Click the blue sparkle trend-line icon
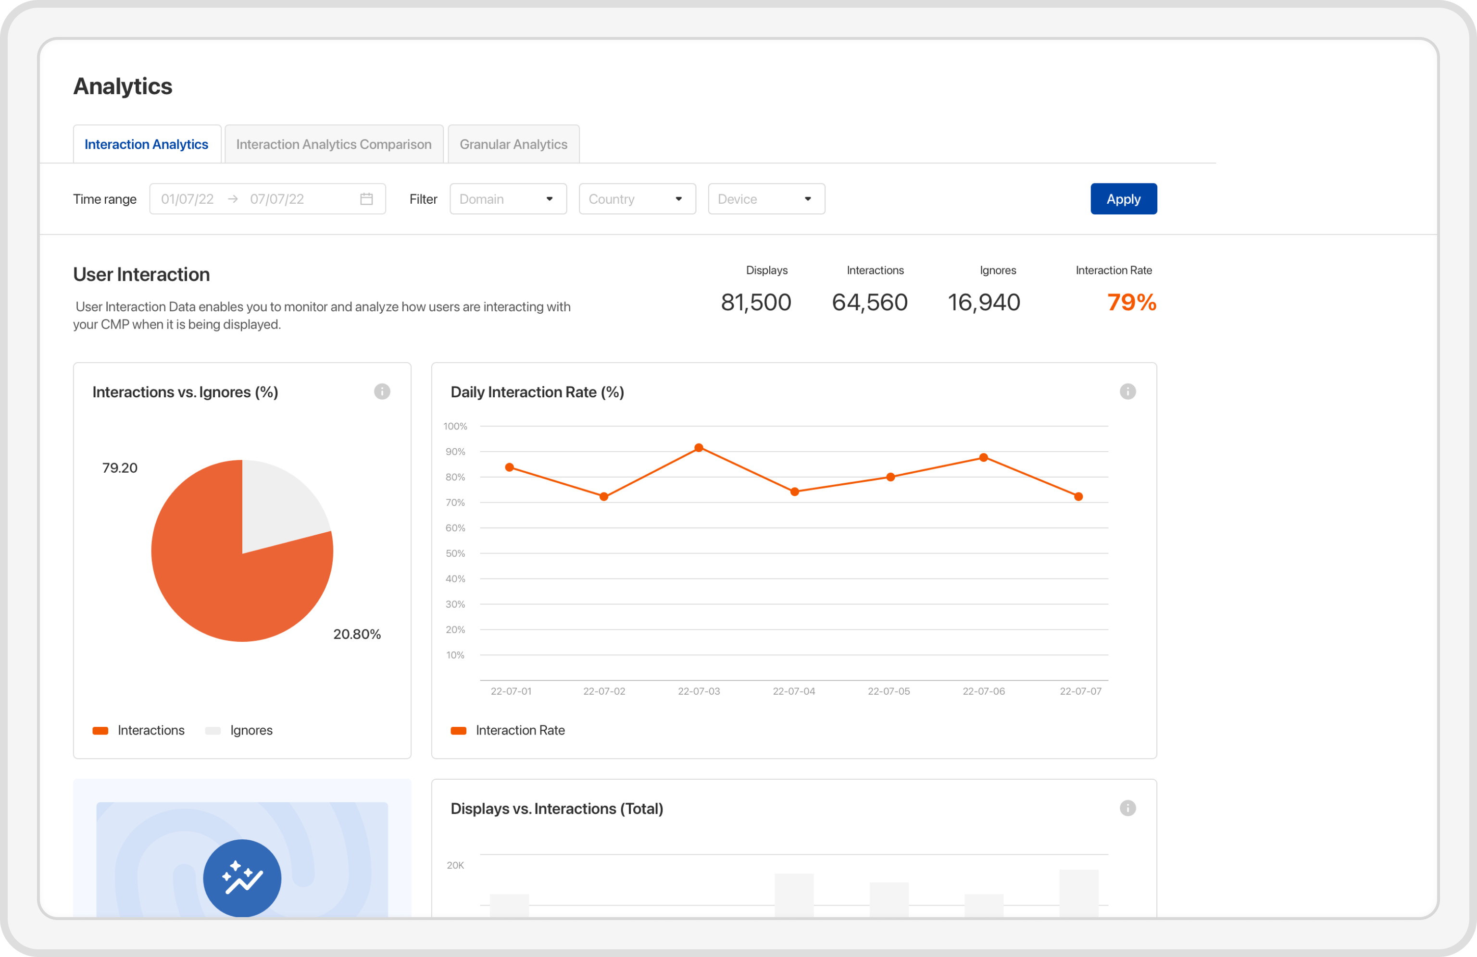The width and height of the screenshot is (1477, 957). [242, 877]
